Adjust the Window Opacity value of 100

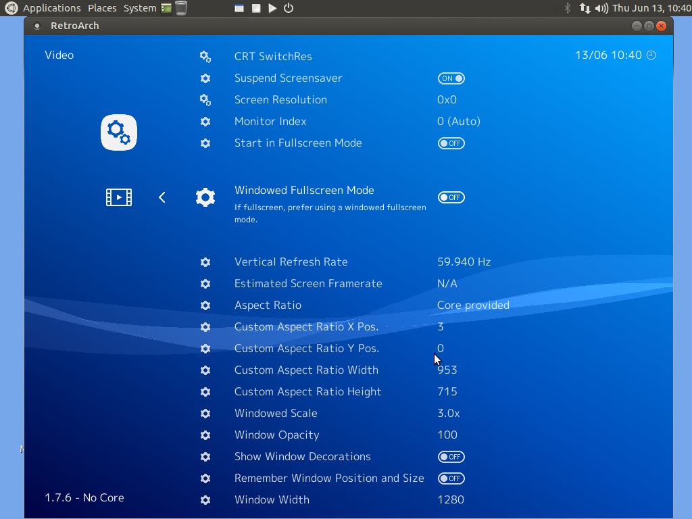coord(447,435)
